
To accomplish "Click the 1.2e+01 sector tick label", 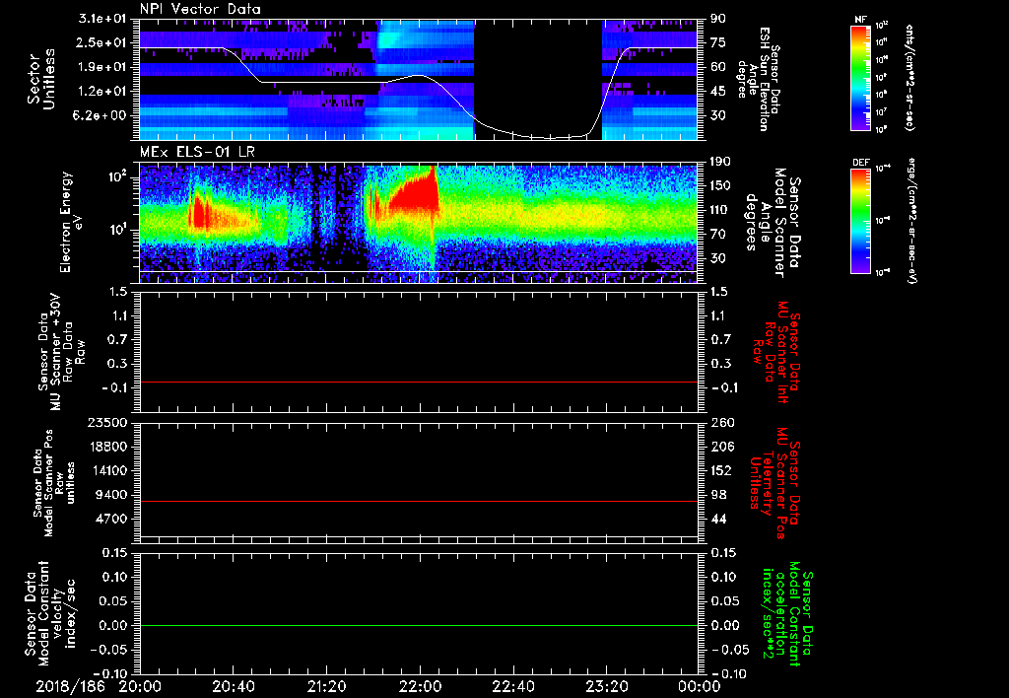I will click(x=104, y=92).
